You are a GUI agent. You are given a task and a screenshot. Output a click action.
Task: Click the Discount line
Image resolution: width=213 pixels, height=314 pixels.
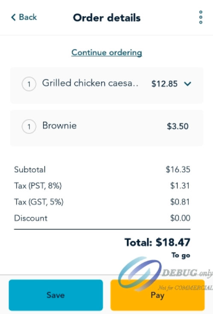coord(102,218)
